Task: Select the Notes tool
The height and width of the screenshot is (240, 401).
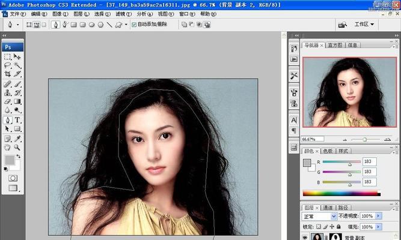Action: 7,139
